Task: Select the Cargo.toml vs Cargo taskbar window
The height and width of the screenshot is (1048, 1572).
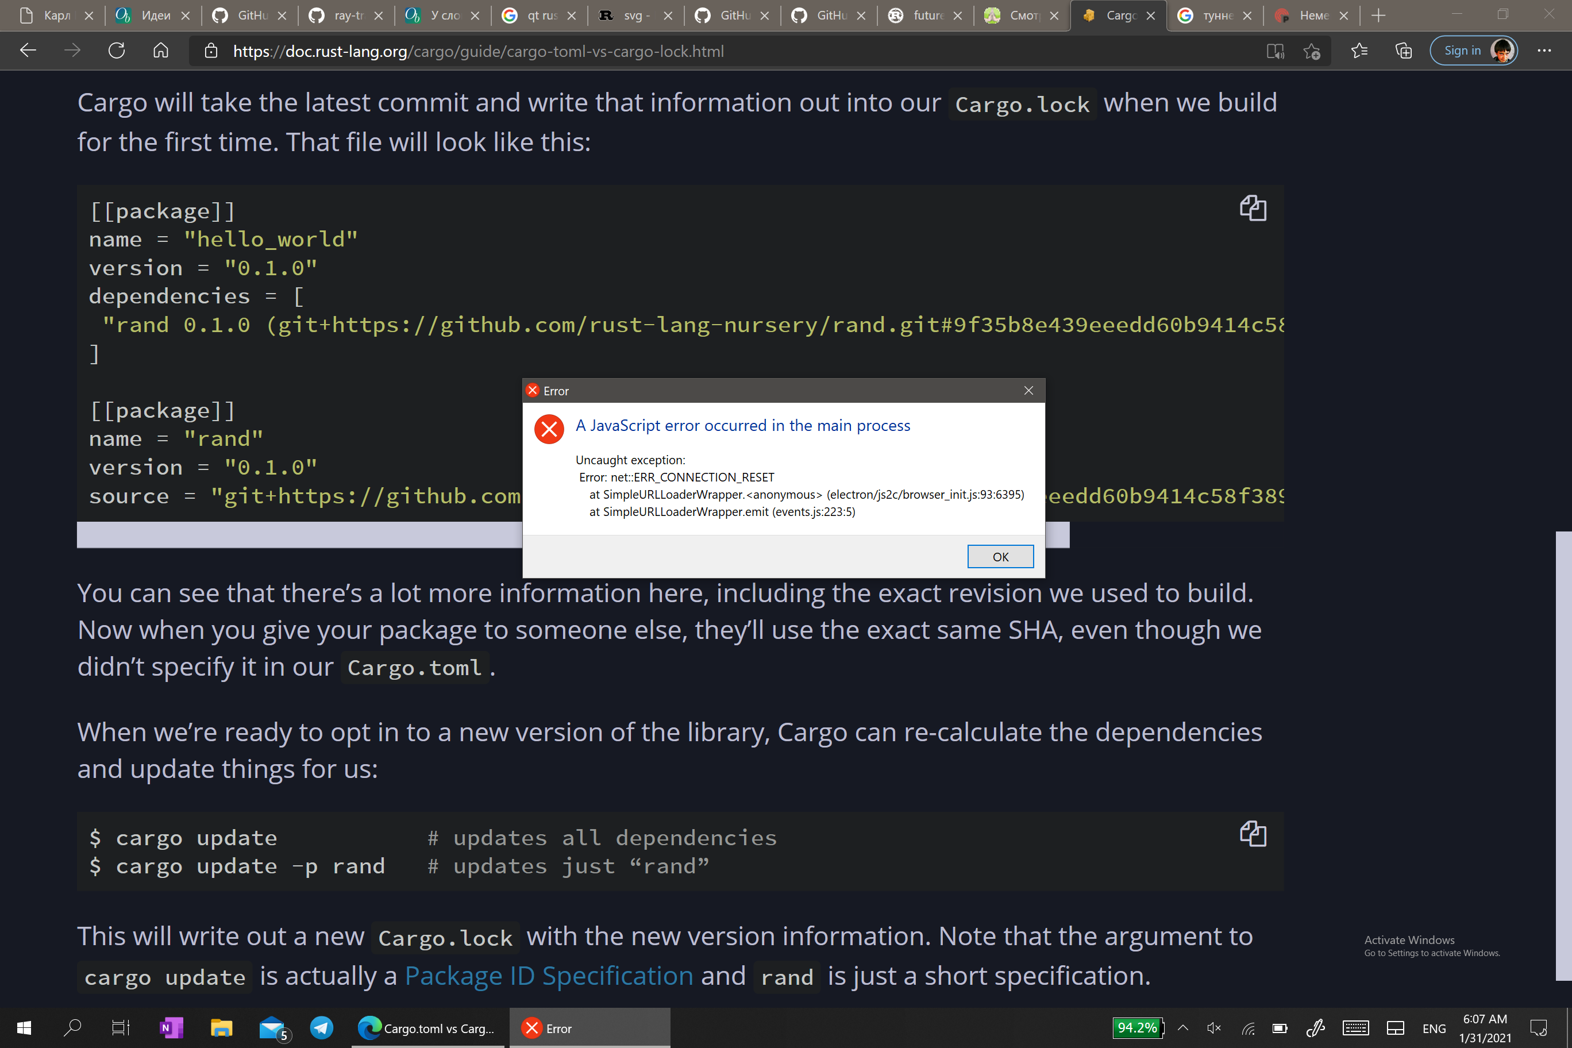Action: click(x=429, y=1028)
